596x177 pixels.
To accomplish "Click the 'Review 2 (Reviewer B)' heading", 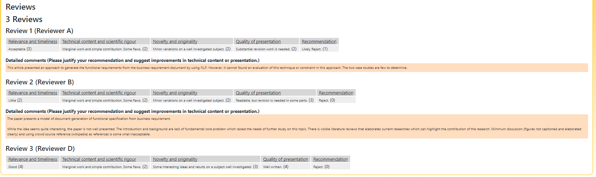I will pyautogui.click(x=40, y=82).
